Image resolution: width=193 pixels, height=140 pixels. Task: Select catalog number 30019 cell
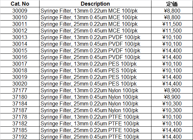(20, 77)
